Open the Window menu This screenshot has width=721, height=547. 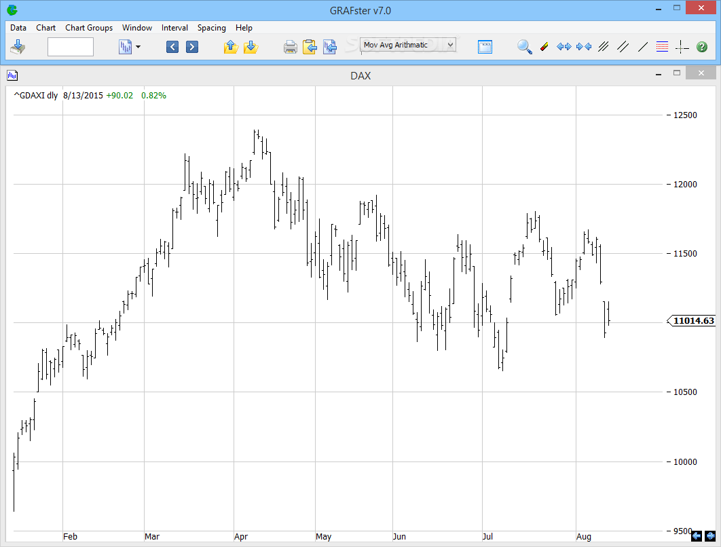pyautogui.click(x=137, y=28)
